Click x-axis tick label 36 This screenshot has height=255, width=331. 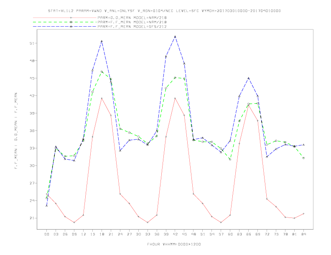(x=157, y=234)
